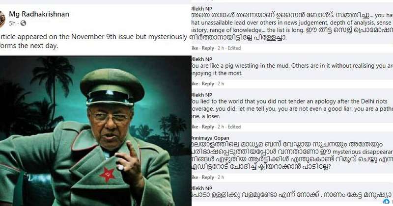Image resolution: width=393 pixels, height=206 pixels.
Task: Reply to the pig wrestling comment
Action: (x=208, y=83)
